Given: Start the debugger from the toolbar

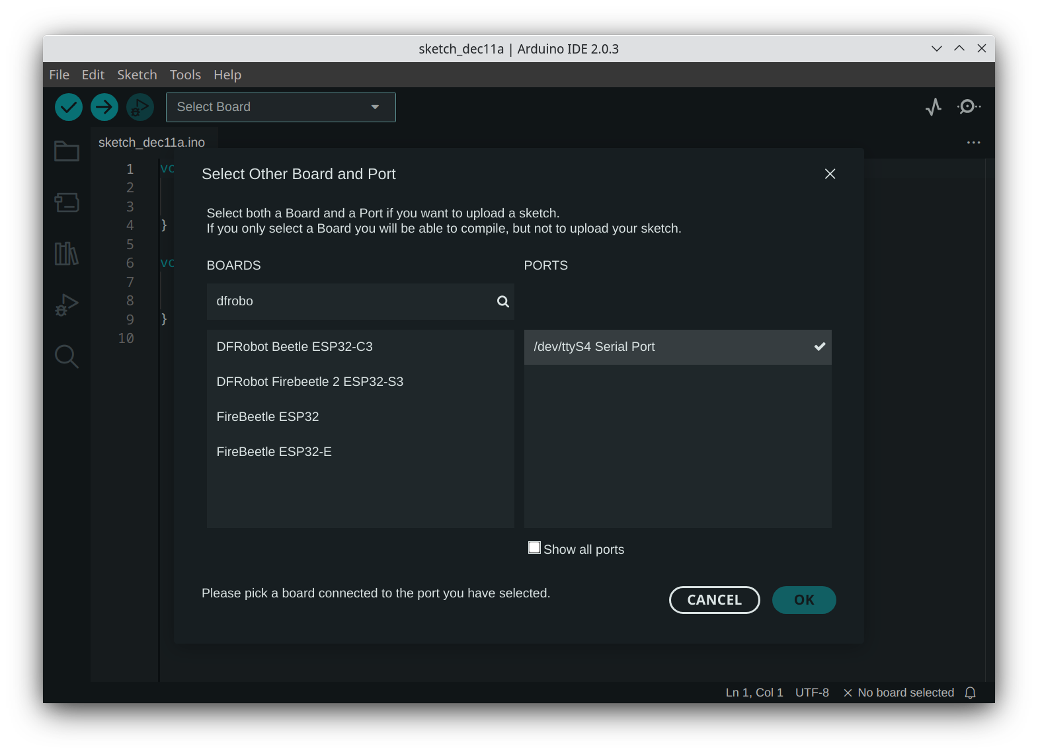Looking at the screenshot, I should tap(140, 107).
